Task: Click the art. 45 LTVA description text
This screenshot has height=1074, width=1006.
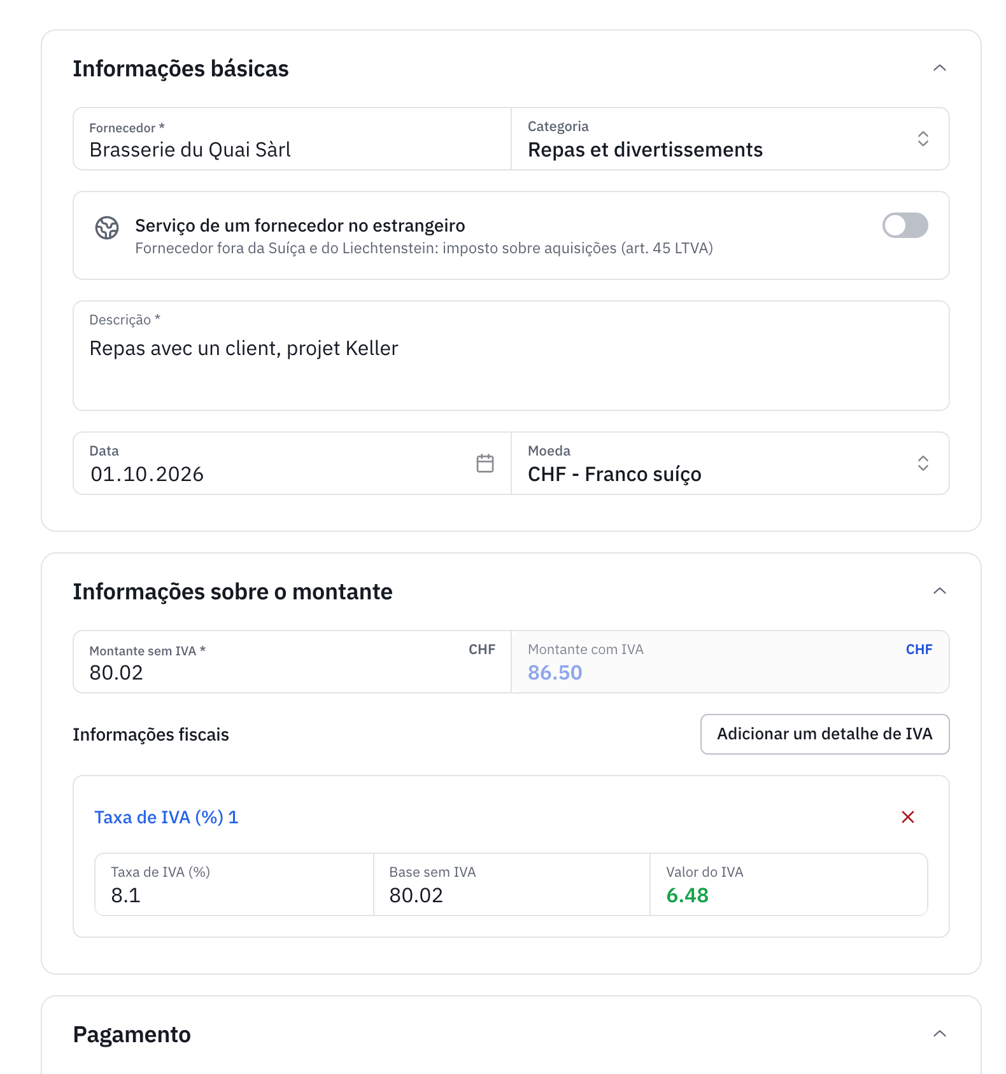Action: (x=424, y=248)
